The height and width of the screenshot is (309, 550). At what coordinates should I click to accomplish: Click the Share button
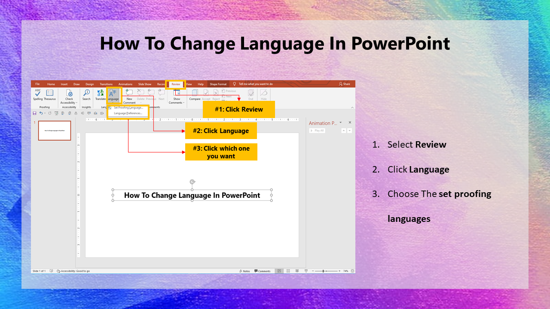345,84
